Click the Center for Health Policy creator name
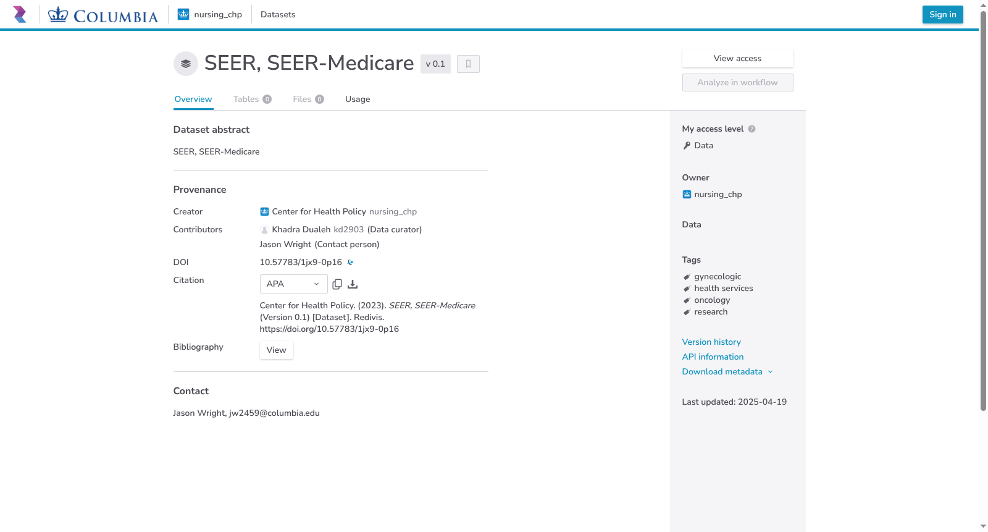This screenshot has width=988, height=532. coord(319,211)
